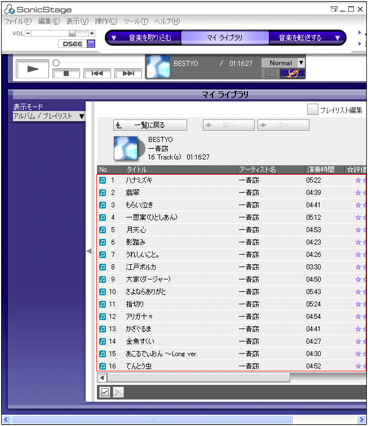The width and height of the screenshot is (368, 426).
Task: Click music note icon of track 江戸ポルカ
Action: click(103, 267)
